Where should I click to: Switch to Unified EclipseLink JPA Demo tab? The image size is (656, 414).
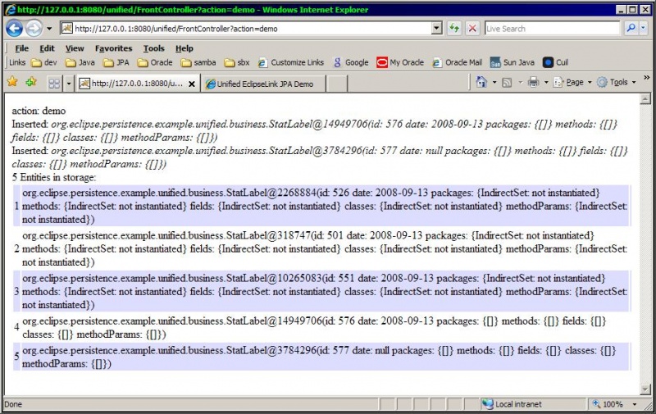[x=263, y=84]
